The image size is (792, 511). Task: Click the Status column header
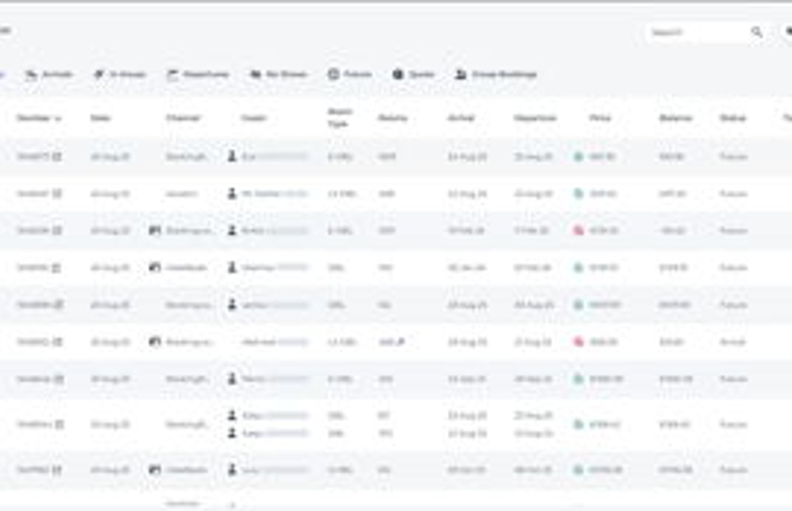pyautogui.click(x=733, y=118)
